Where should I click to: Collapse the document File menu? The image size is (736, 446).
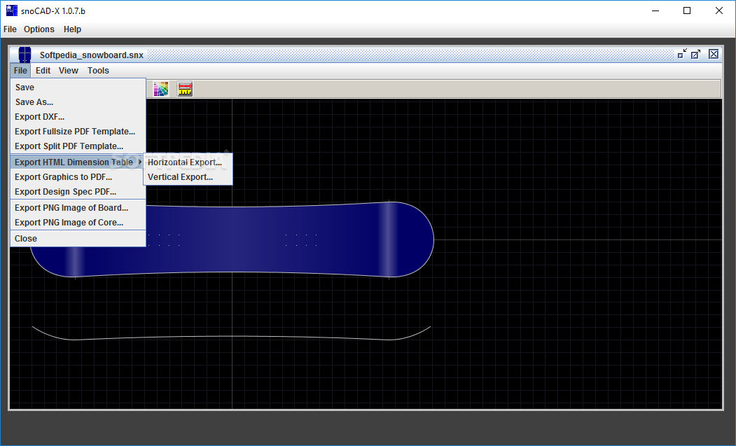[20, 71]
